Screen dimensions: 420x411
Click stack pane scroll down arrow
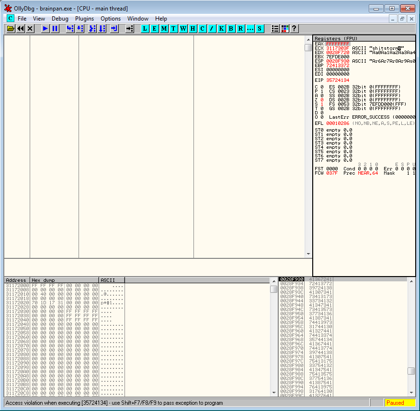click(411, 393)
